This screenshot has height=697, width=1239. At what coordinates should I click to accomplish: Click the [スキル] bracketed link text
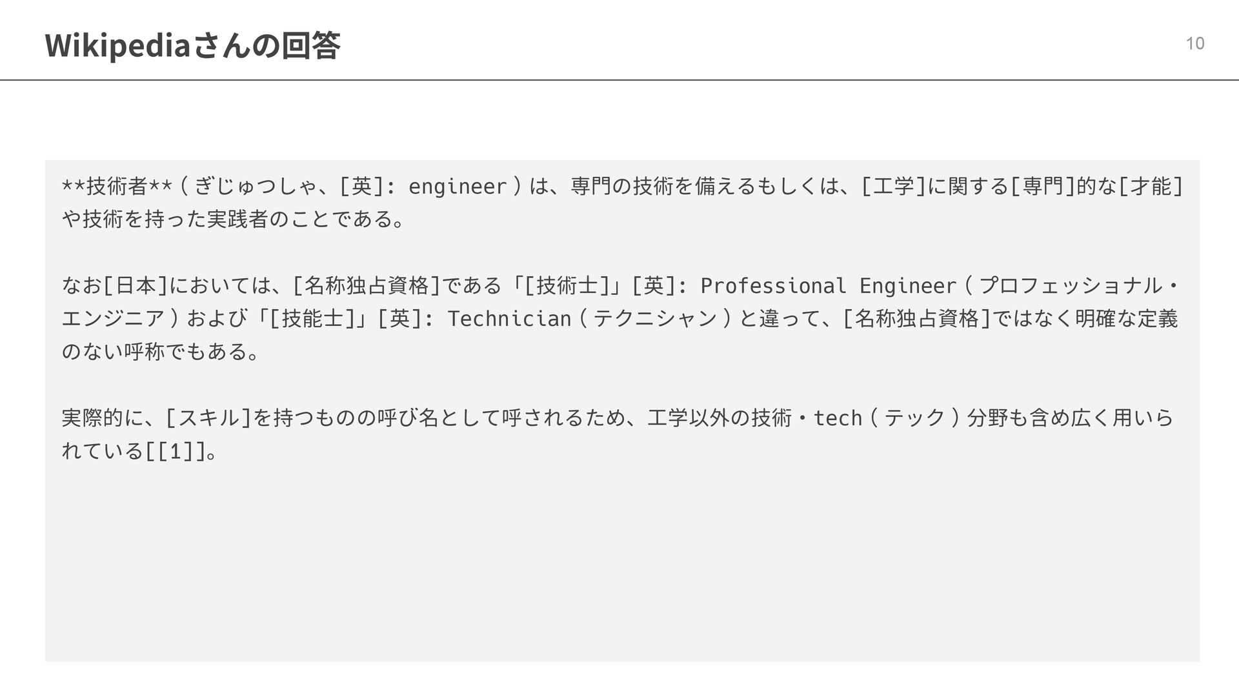tap(209, 418)
